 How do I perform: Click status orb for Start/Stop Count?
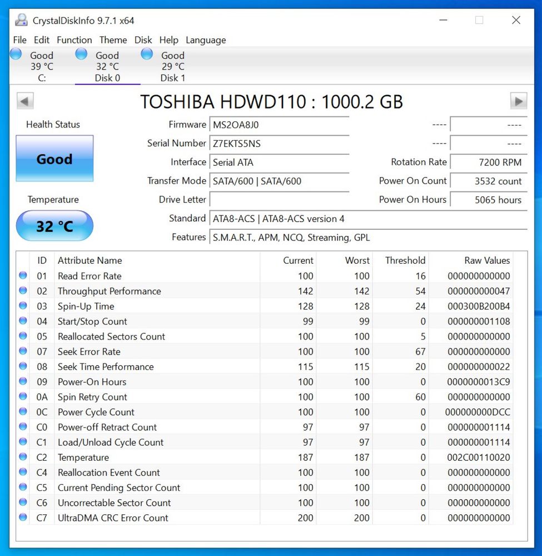pyautogui.click(x=23, y=321)
